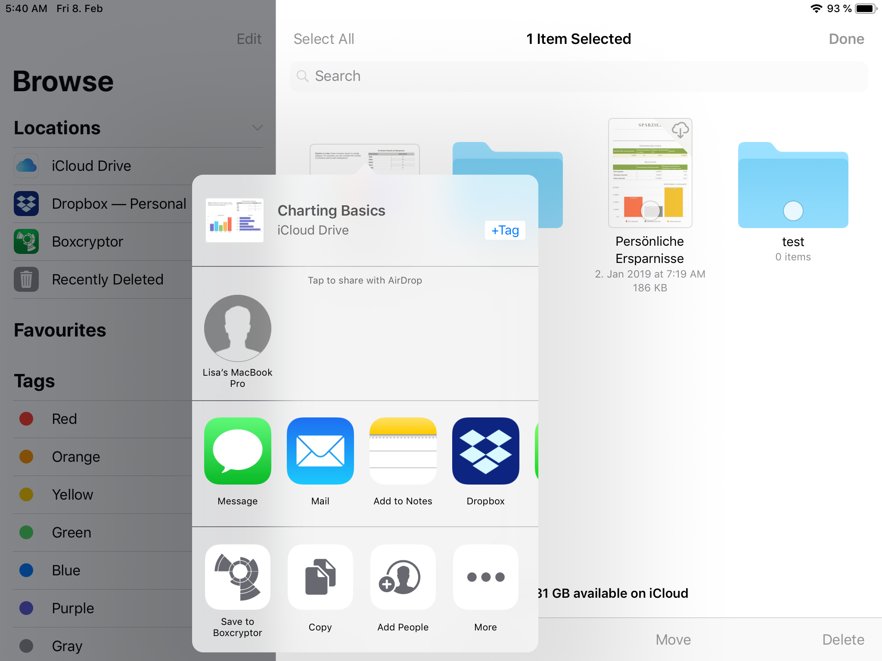Toggle selection circle on test folder
Image resolution: width=882 pixels, height=661 pixels.
pos(793,211)
